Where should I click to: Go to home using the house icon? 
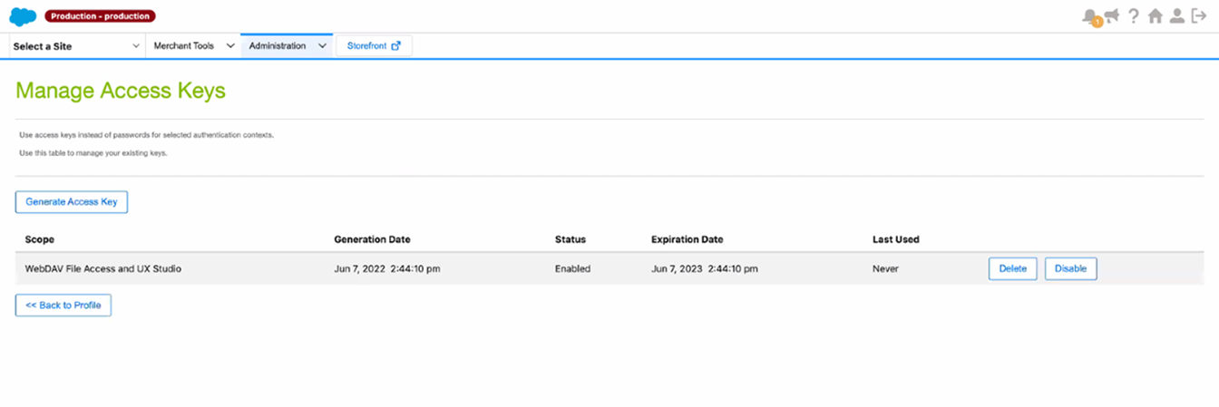[x=1155, y=15]
